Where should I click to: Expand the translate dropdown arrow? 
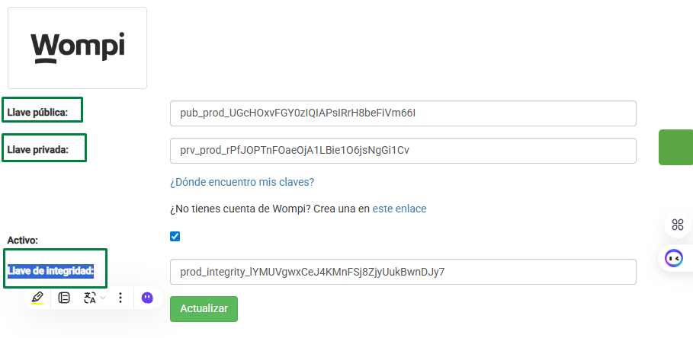tap(103, 298)
